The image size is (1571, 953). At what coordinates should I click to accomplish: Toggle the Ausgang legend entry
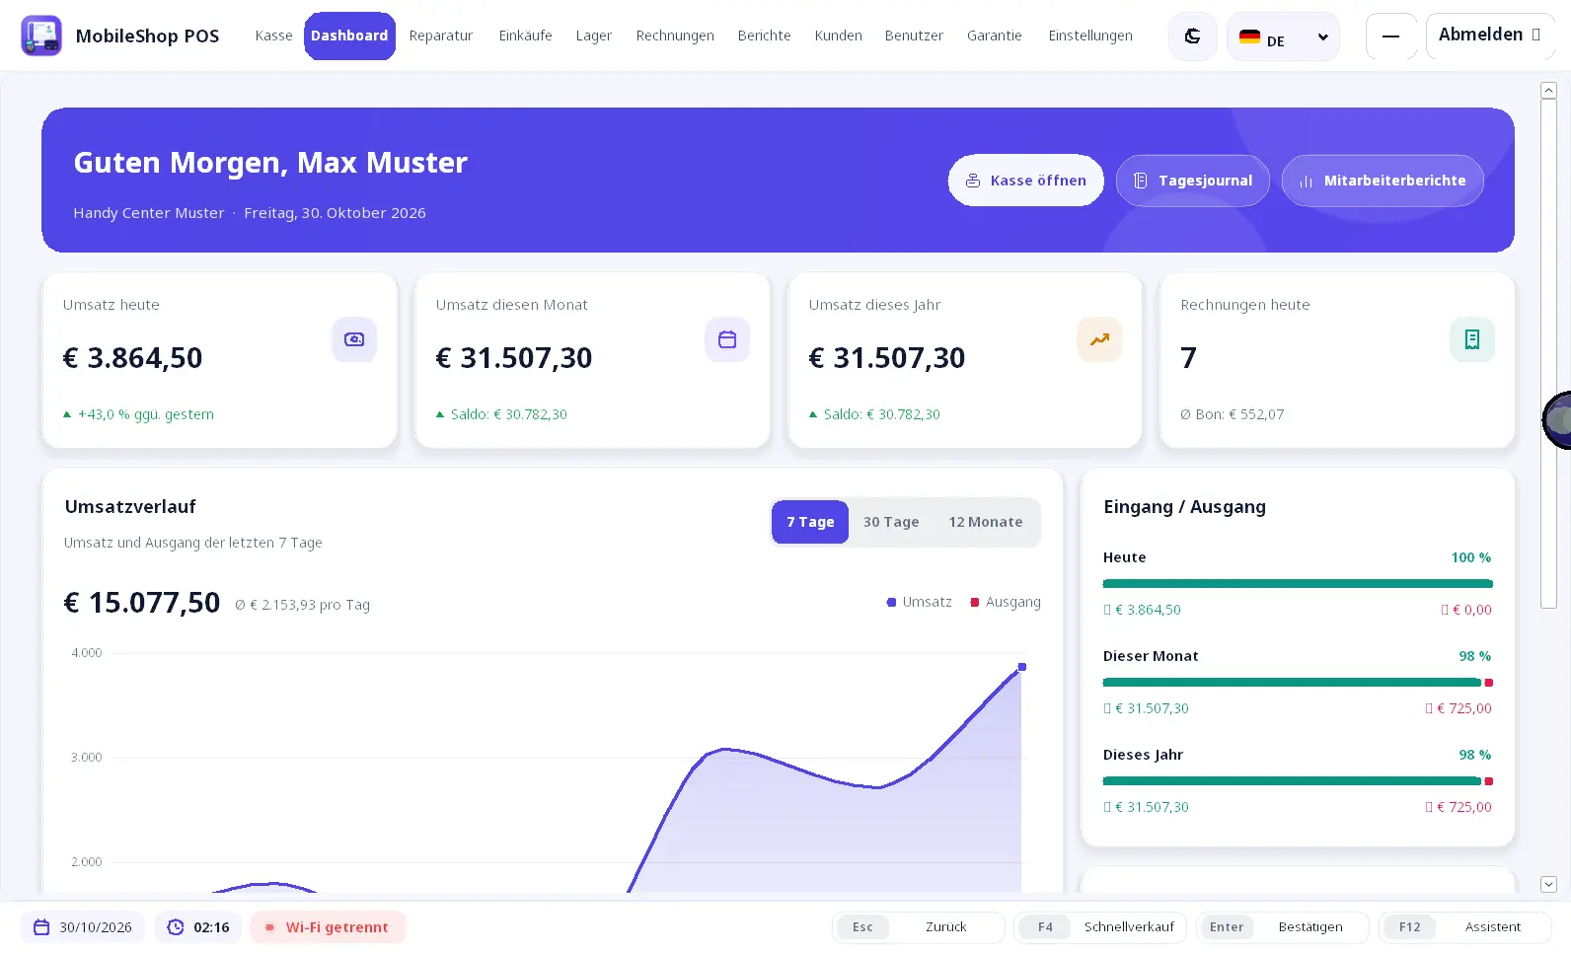(x=1006, y=602)
